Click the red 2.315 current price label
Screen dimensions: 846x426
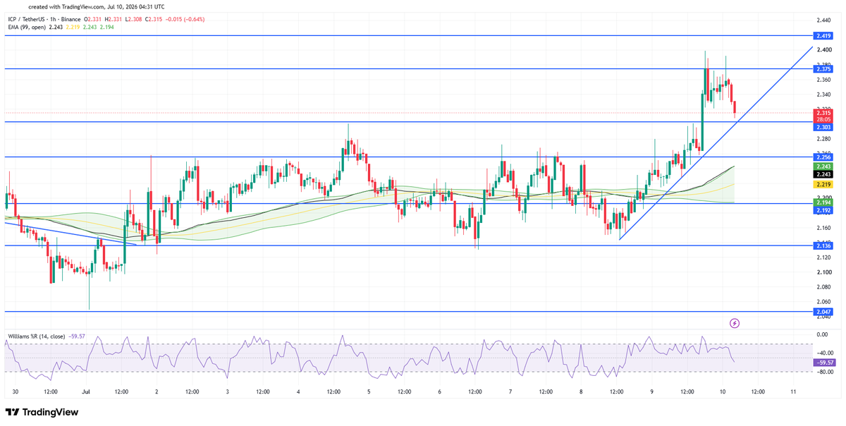coord(824,113)
